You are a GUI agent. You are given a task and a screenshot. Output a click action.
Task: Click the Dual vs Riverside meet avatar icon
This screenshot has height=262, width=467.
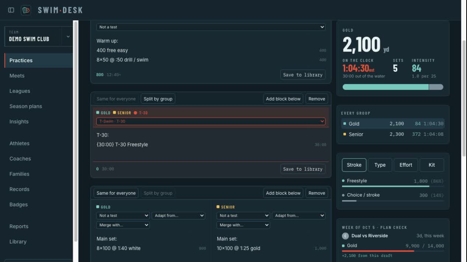(345, 236)
